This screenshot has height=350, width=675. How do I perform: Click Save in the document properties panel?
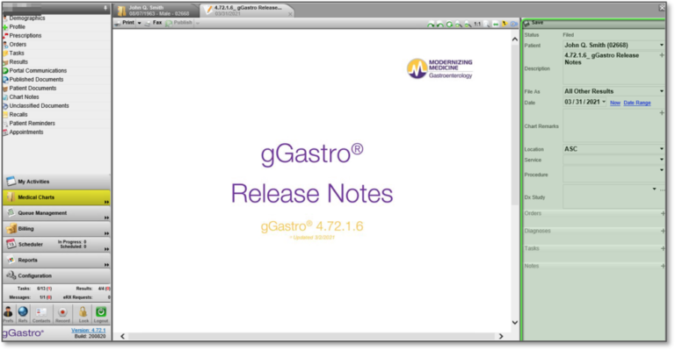coord(533,23)
